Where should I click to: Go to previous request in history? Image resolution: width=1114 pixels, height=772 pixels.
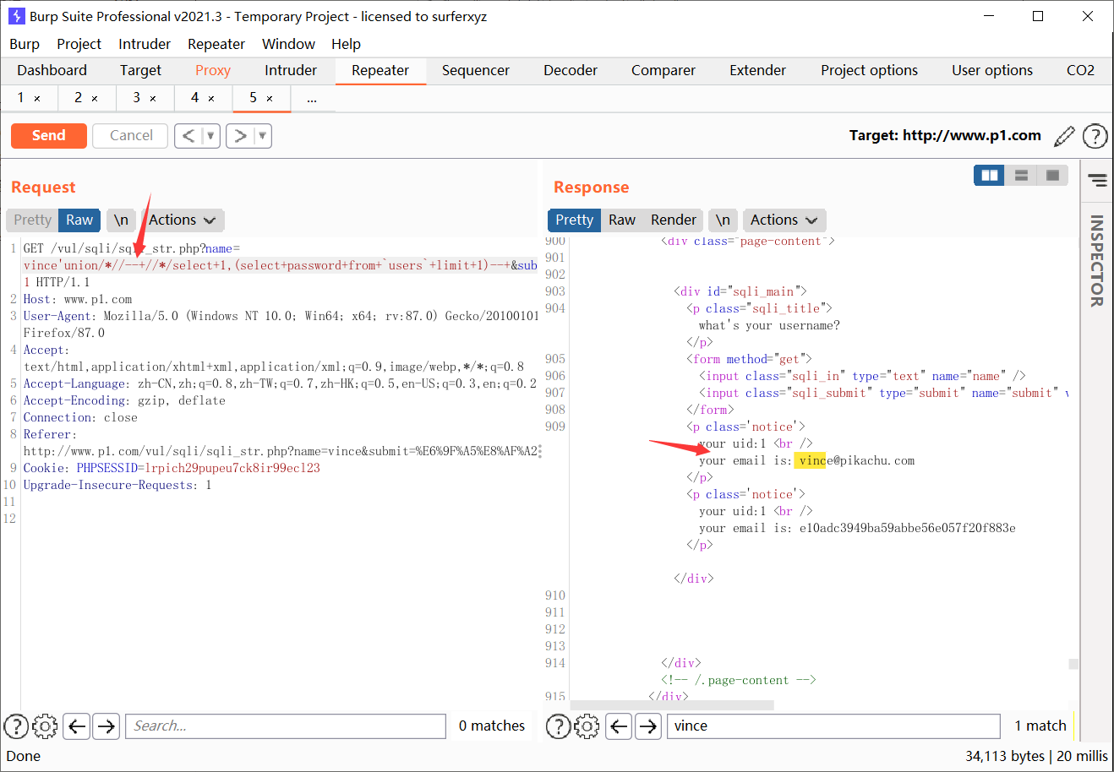(188, 136)
